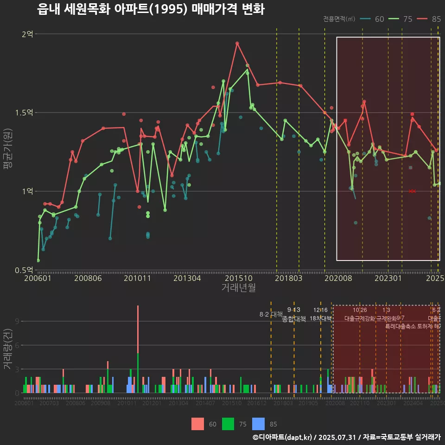
Task: Click the 202301 label on price chart axis
Action: [388, 278]
